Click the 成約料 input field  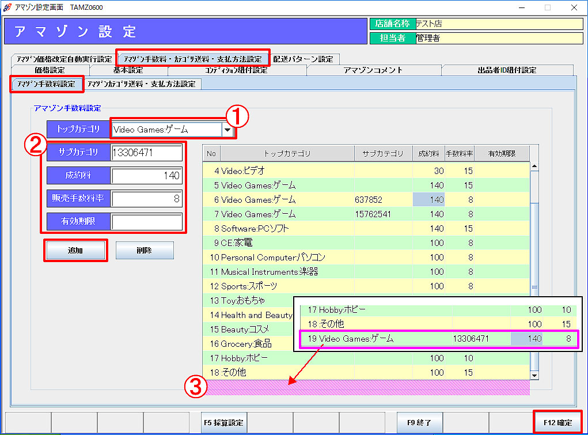[147, 176]
